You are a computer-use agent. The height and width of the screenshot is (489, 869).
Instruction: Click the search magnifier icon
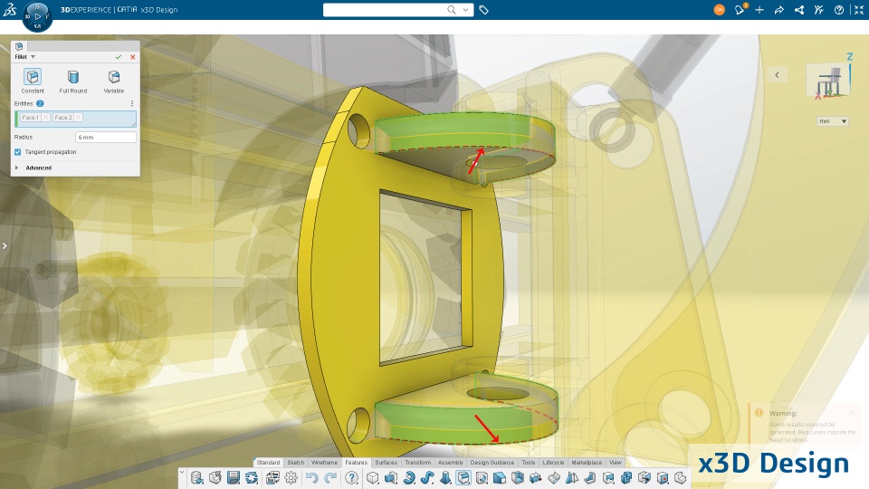tap(452, 10)
